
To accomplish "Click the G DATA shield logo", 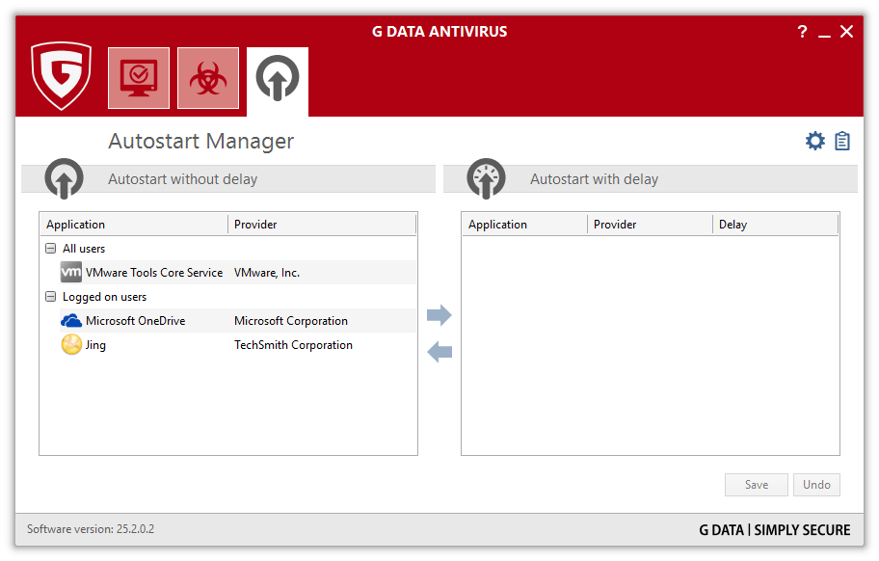I will coord(61,75).
